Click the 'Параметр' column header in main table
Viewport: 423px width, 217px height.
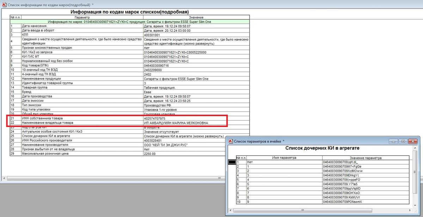point(82,17)
